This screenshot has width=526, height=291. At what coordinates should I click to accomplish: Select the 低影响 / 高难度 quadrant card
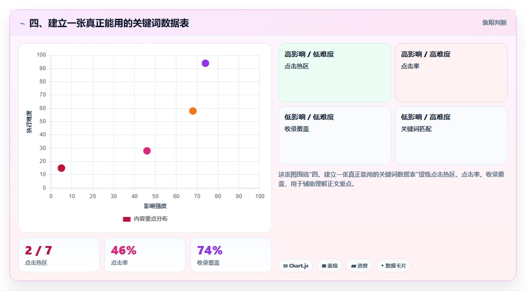[451, 135]
